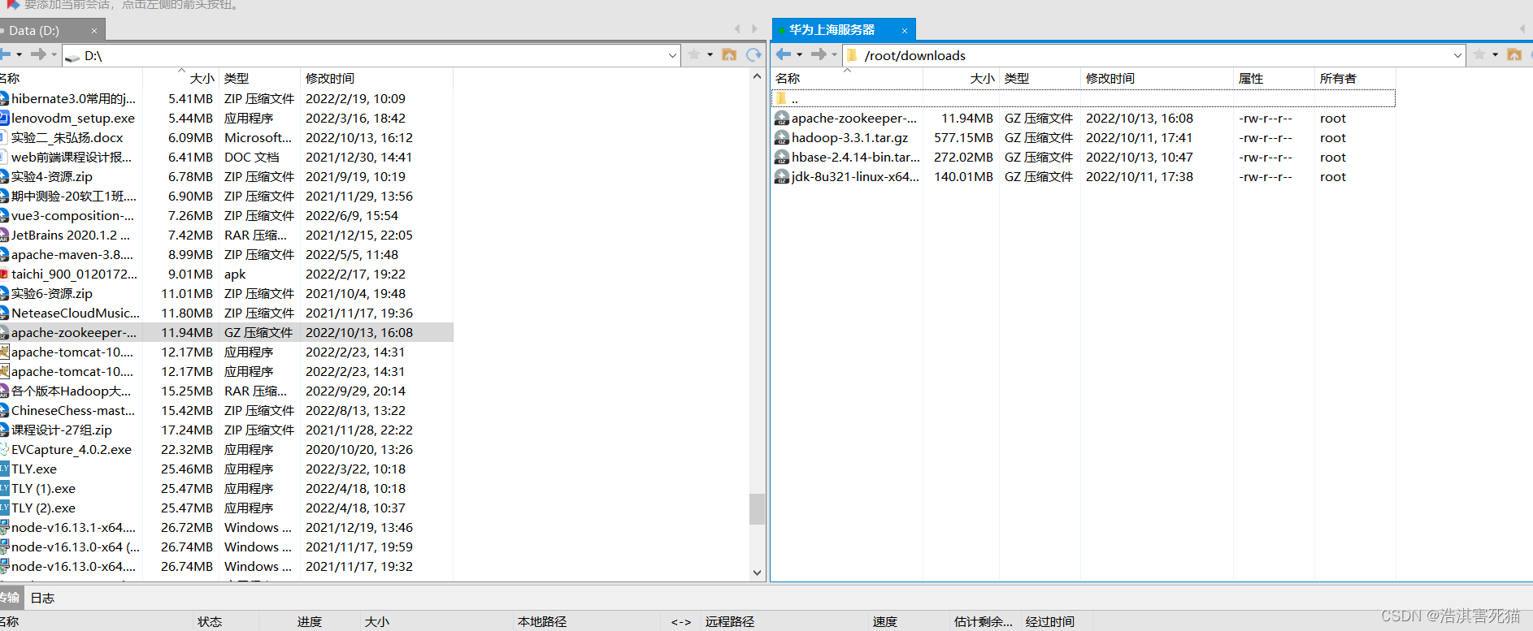Select highlighted local apache-zookeeper row
The image size is (1533, 631).
click(226, 333)
